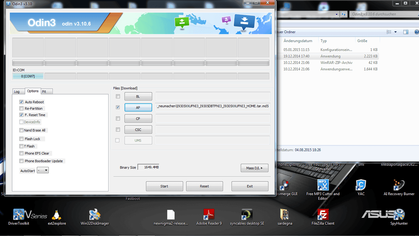The height and width of the screenshot is (236, 419).
Task: Click the Odin3_v3.10.6 durchsuchen search box
Action: [x=384, y=14]
